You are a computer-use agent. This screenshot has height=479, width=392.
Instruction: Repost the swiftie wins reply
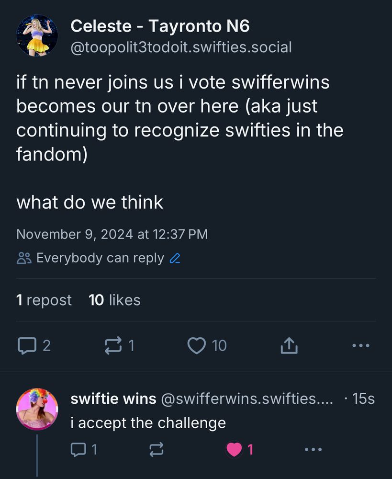(x=157, y=449)
